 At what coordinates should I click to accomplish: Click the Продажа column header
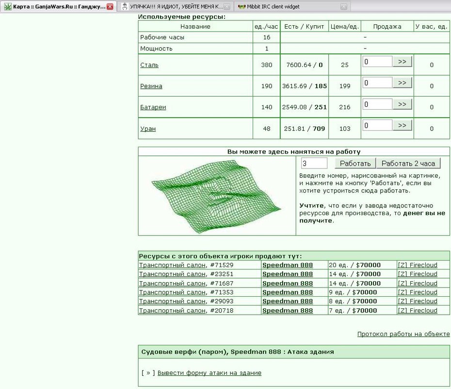pyautogui.click(x=387, y=27)
